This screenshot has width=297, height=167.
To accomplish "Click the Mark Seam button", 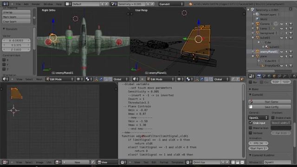I will coord(16,17).
